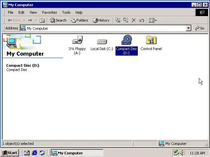
Task: Open the Tools menu
Action: (66, 12)
